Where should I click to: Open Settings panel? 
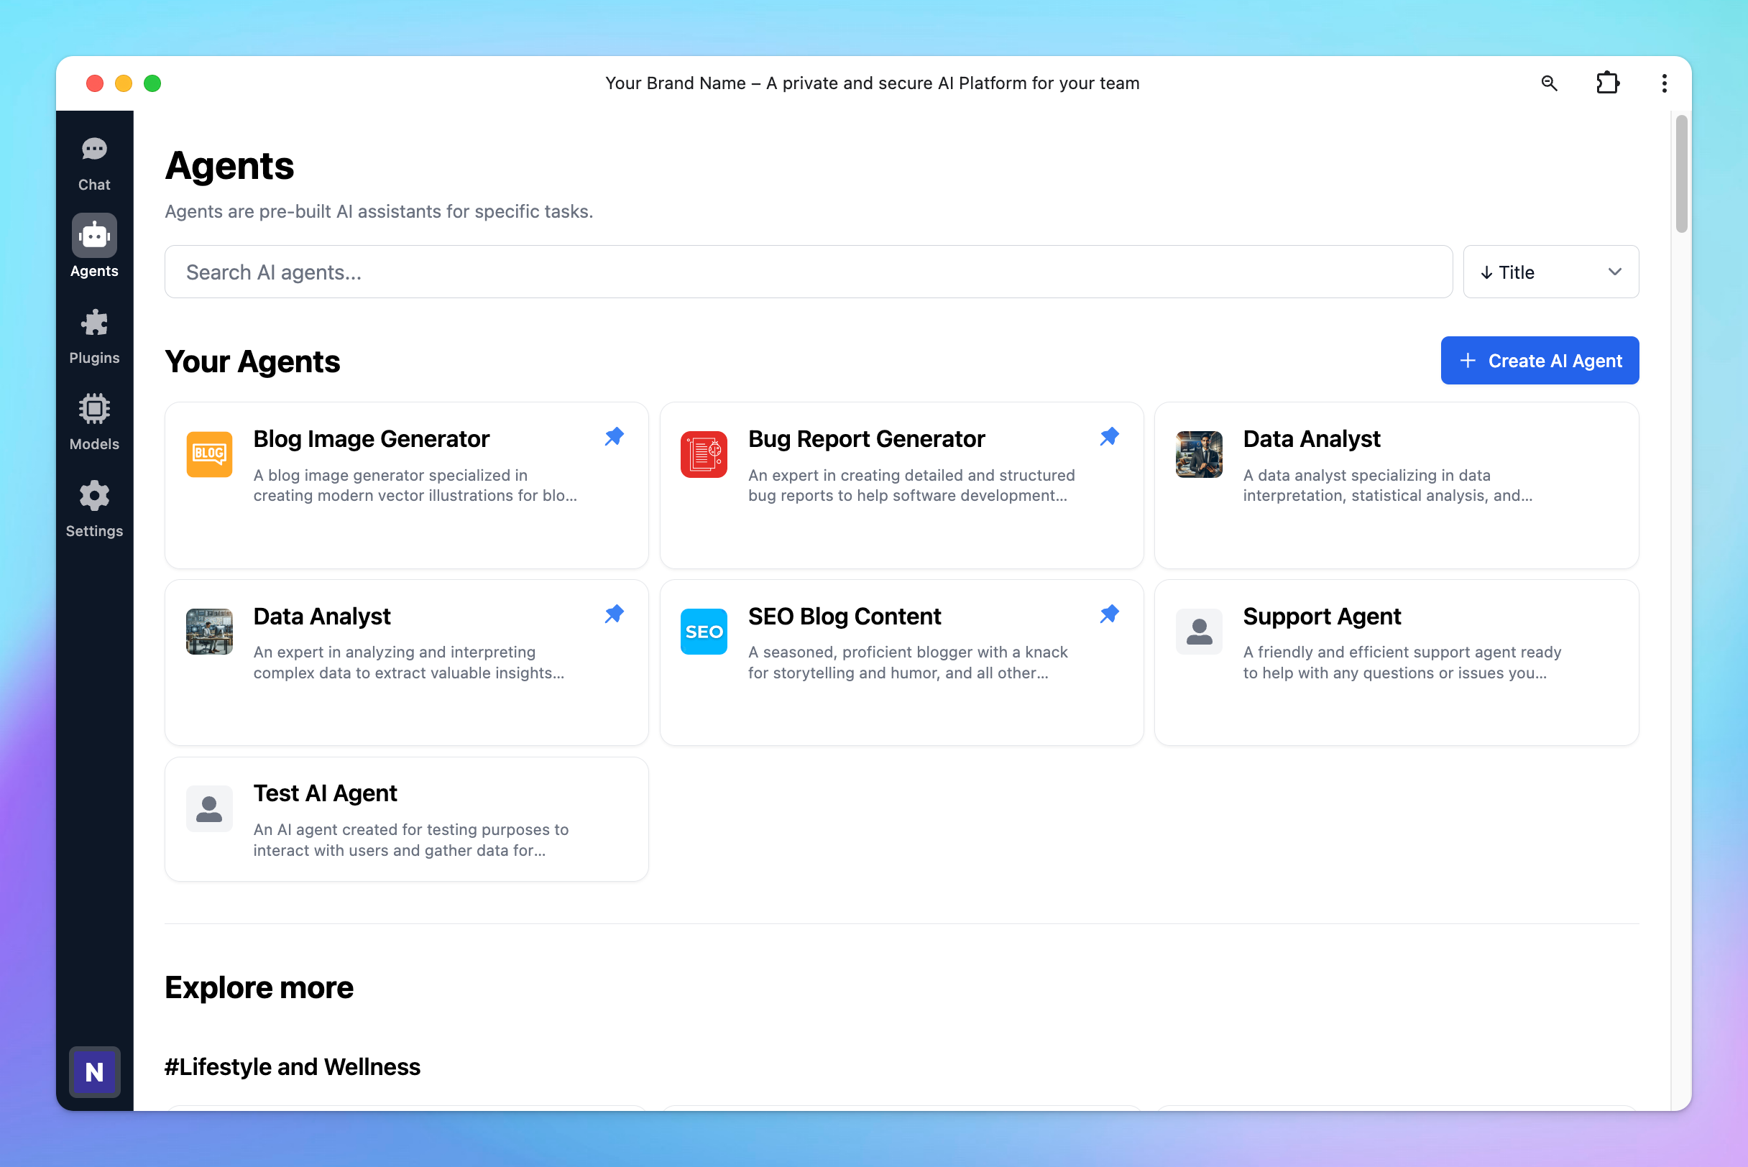(x=95, y=507)
